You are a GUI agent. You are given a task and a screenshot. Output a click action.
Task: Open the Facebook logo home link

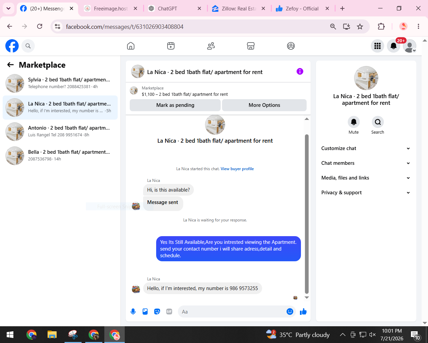12,46
